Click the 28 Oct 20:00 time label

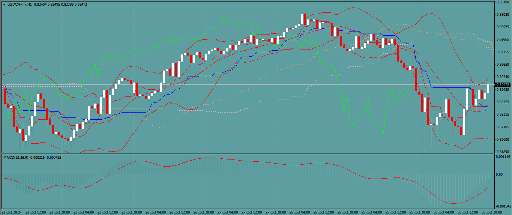click(x=348, y=212)
